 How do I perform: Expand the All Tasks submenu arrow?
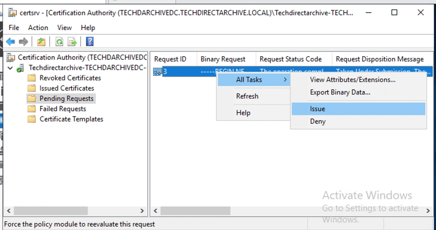pos(285,80)
